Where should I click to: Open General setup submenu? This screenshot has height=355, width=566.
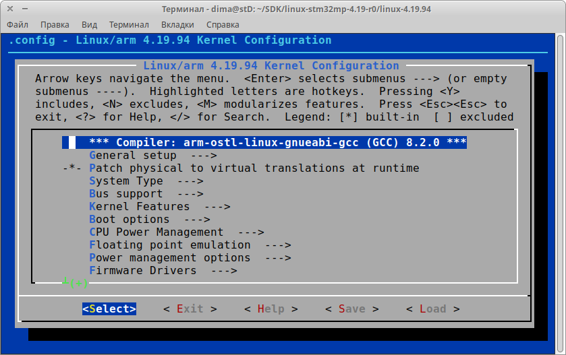pos(153,156)
